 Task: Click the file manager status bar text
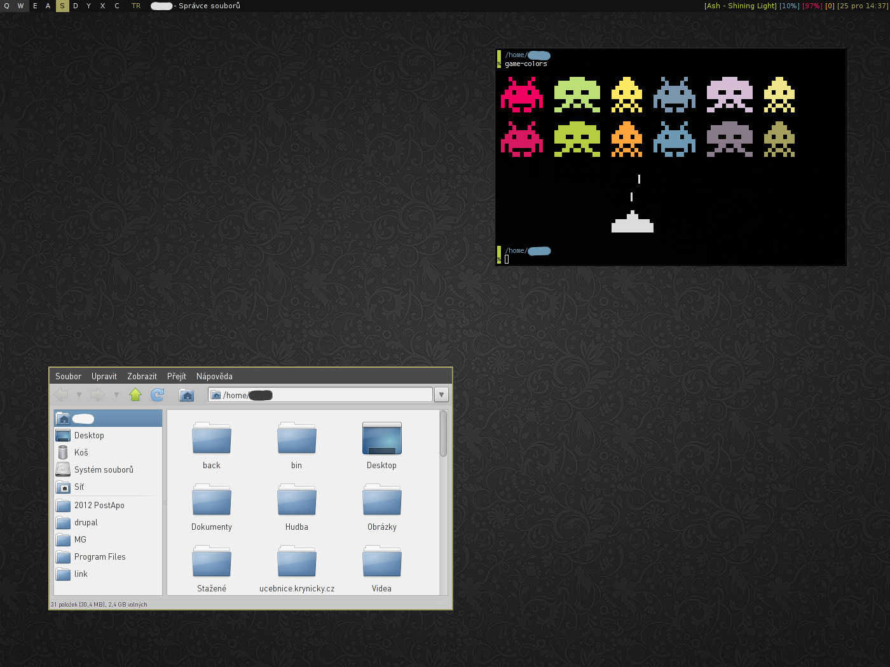tap(99, 605)
